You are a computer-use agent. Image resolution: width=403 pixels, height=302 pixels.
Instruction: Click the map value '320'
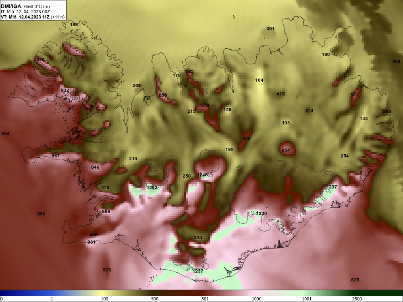(x=198, y=238)
